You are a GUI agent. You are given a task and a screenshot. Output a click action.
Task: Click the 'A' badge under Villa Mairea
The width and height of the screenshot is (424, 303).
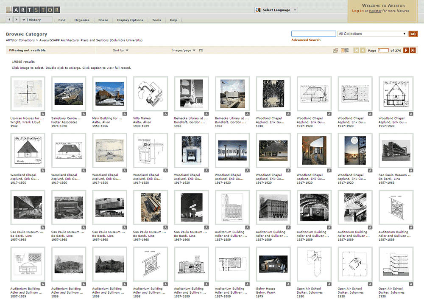tap(166, 114)
